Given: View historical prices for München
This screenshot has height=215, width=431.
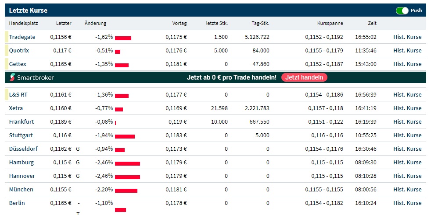Looking at the screenshot, I should [x=407, y=190].
